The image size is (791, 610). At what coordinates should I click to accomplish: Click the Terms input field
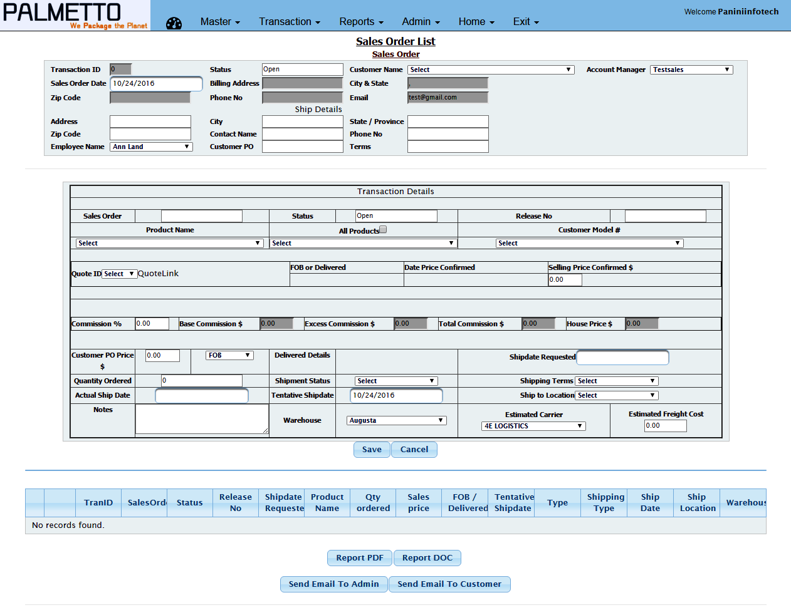(448, 147)
